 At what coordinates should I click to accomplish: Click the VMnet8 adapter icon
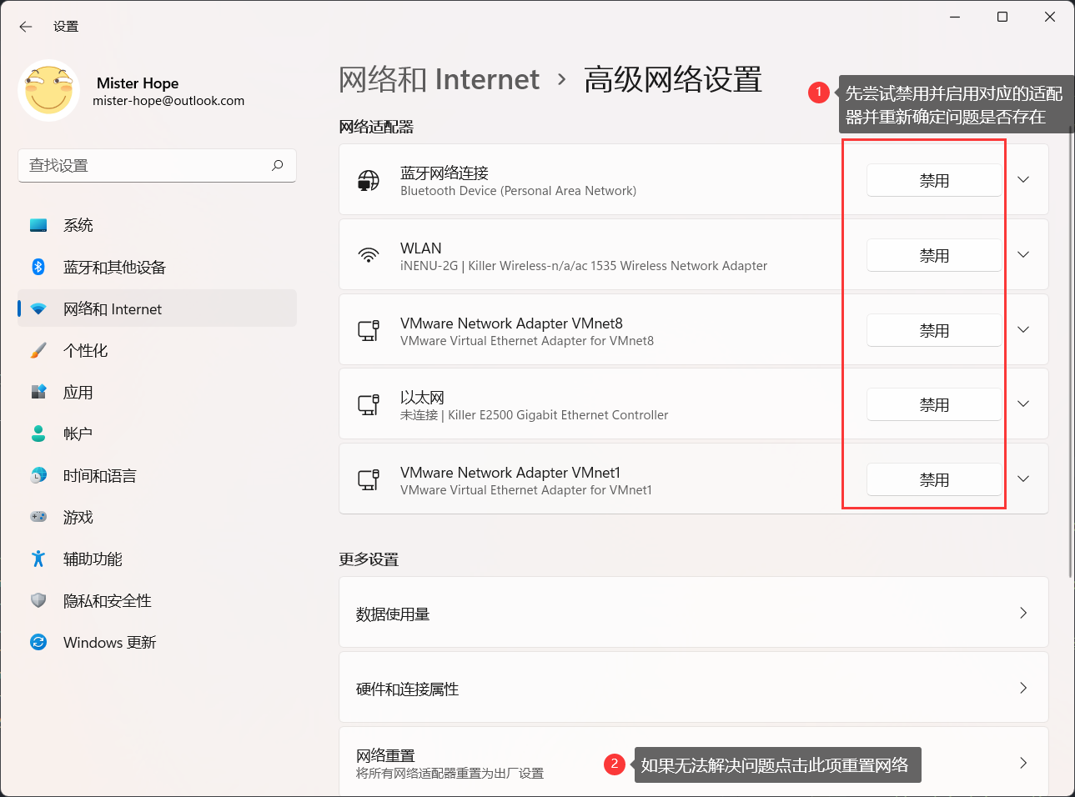[x=369, y=330]
